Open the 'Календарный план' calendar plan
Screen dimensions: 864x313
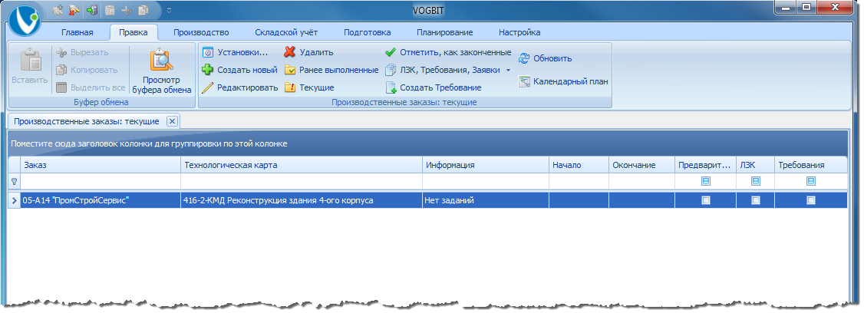[524, 82]
